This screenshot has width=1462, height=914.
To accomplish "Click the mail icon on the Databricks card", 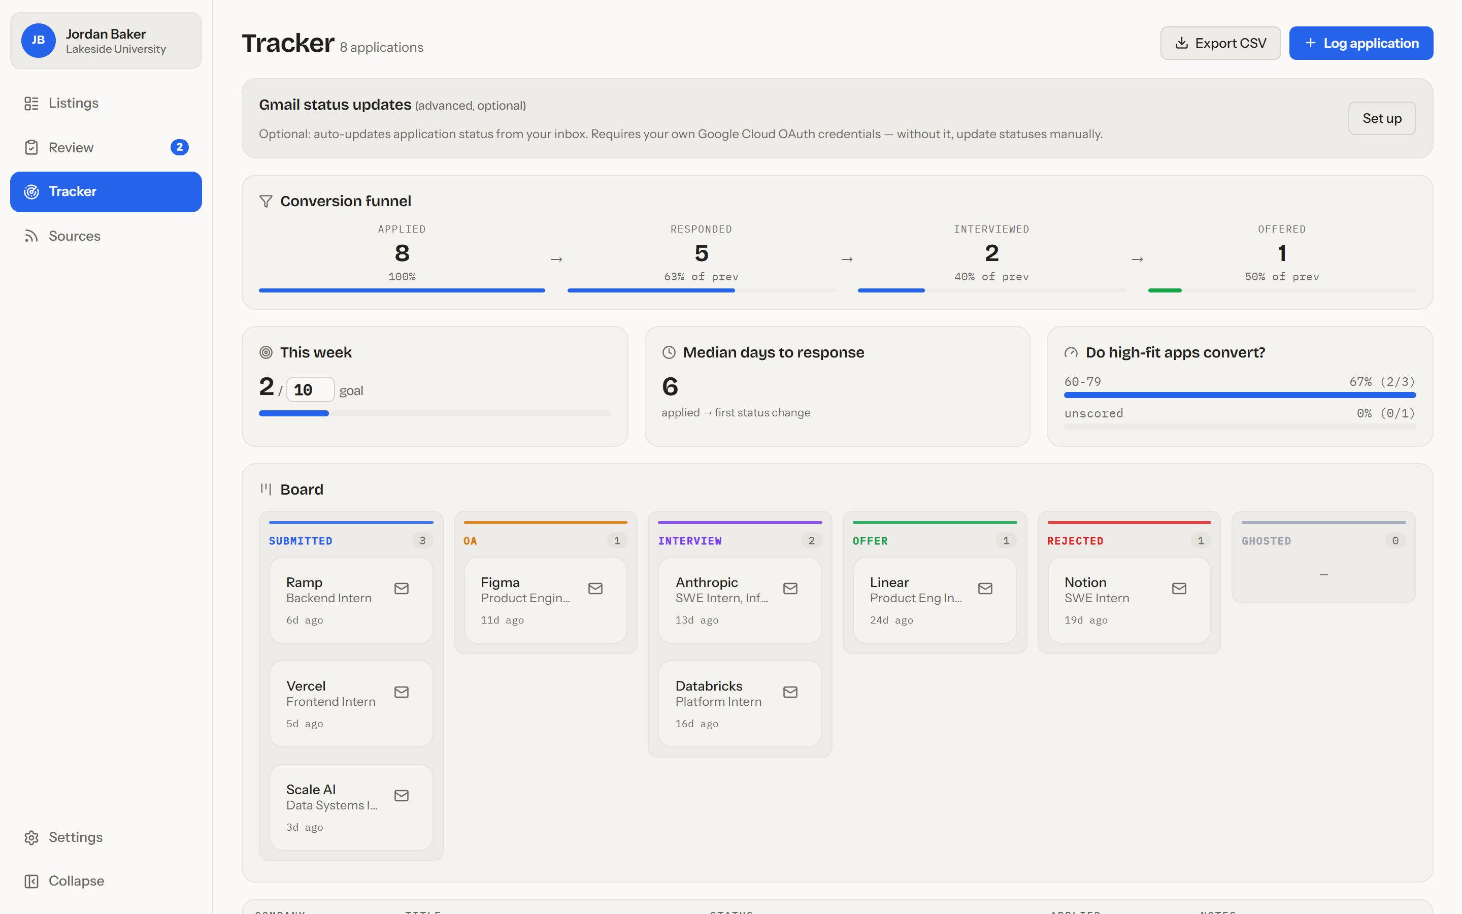I will (x=790, y=692).
